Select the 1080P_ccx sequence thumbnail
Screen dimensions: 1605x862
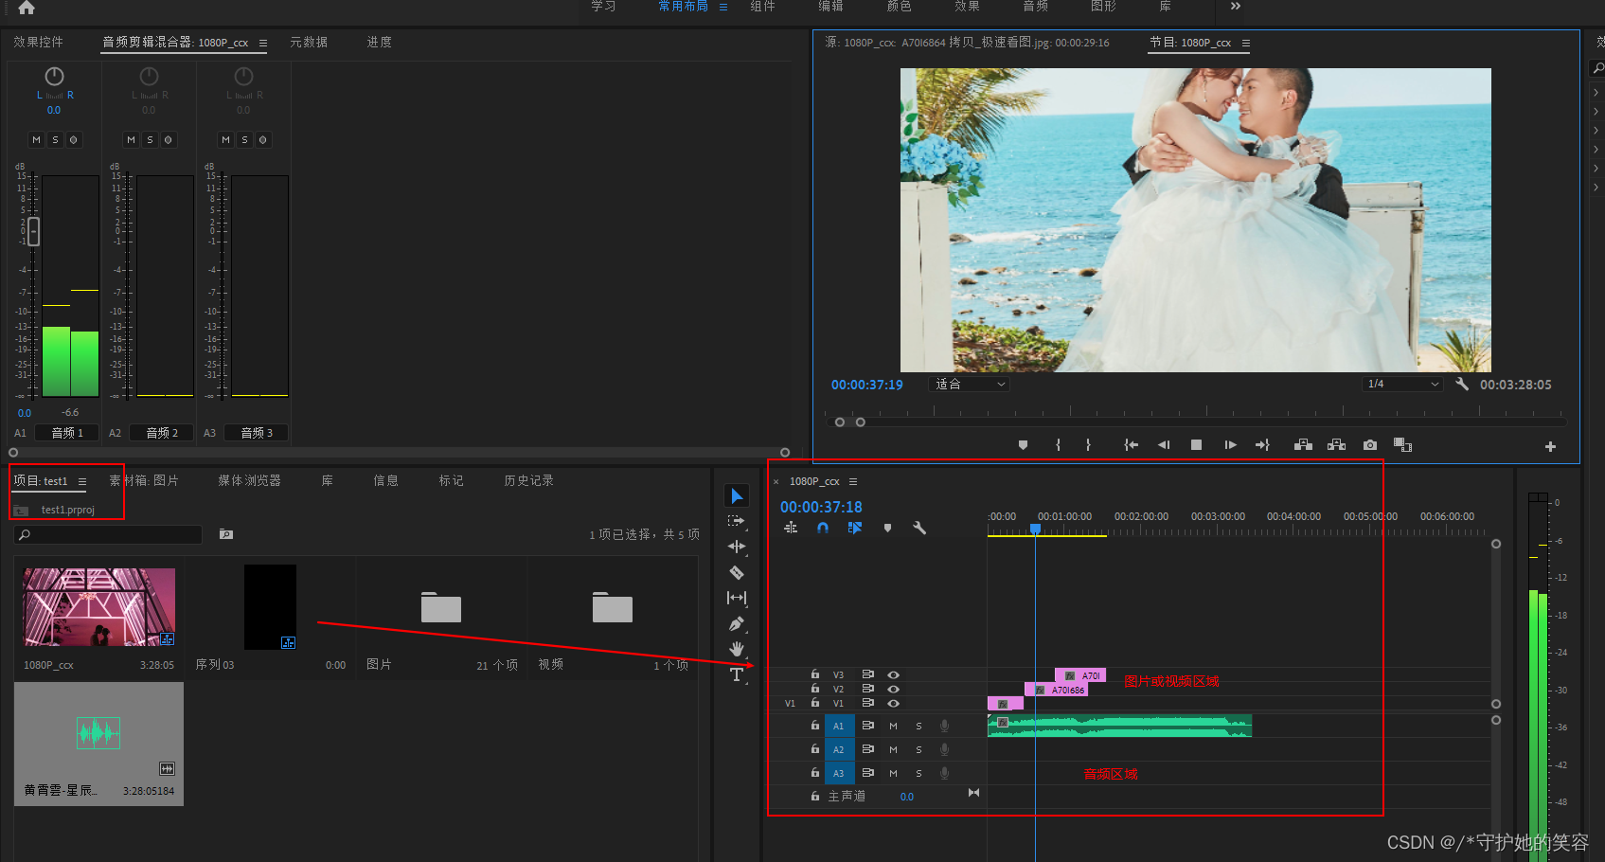point(99,607)
